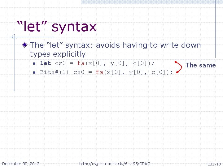223x167 pixels.
Task: Click the words 'types explicitly'
Action: click(58, 54)
